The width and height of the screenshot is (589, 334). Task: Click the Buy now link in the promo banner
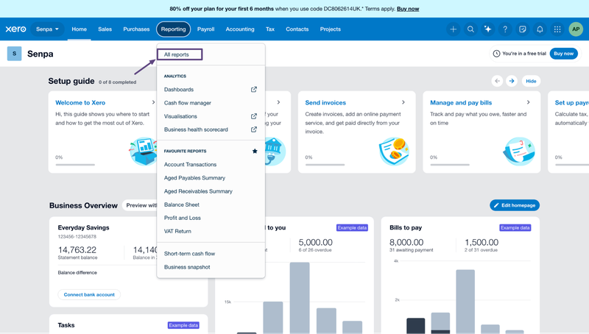click(408, 9)
